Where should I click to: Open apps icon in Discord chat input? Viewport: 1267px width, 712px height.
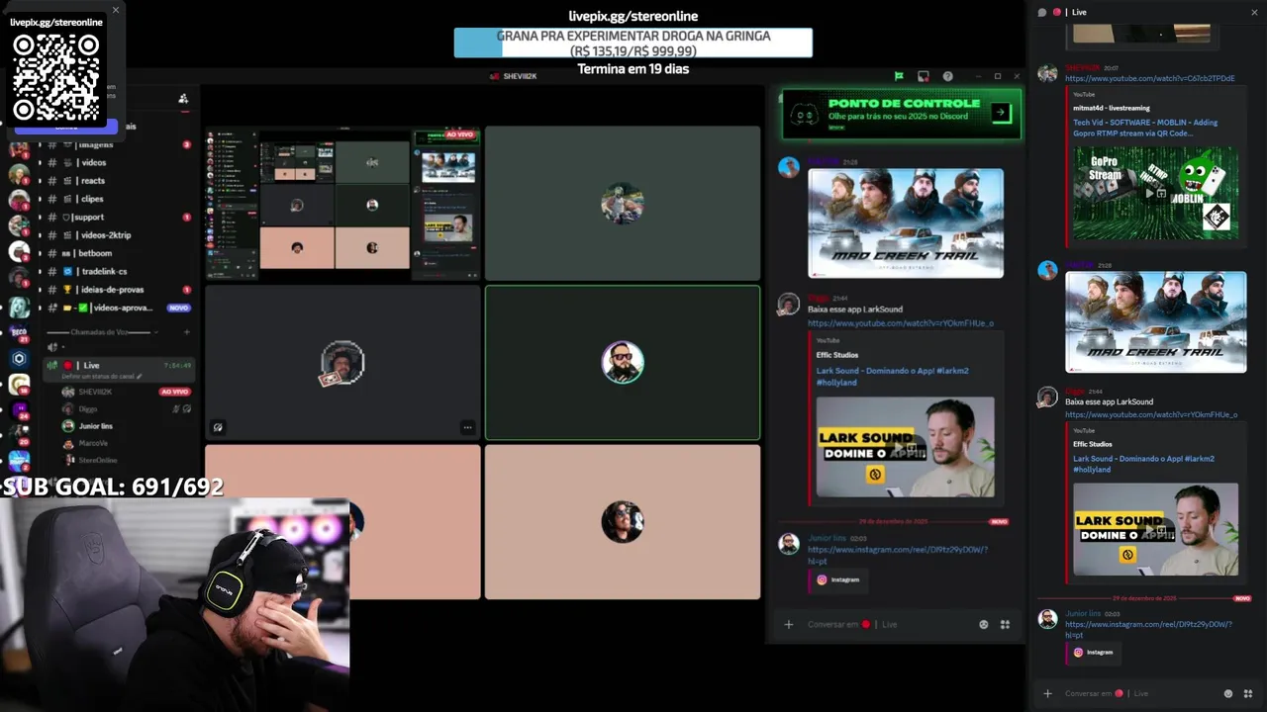(1005, 624)
